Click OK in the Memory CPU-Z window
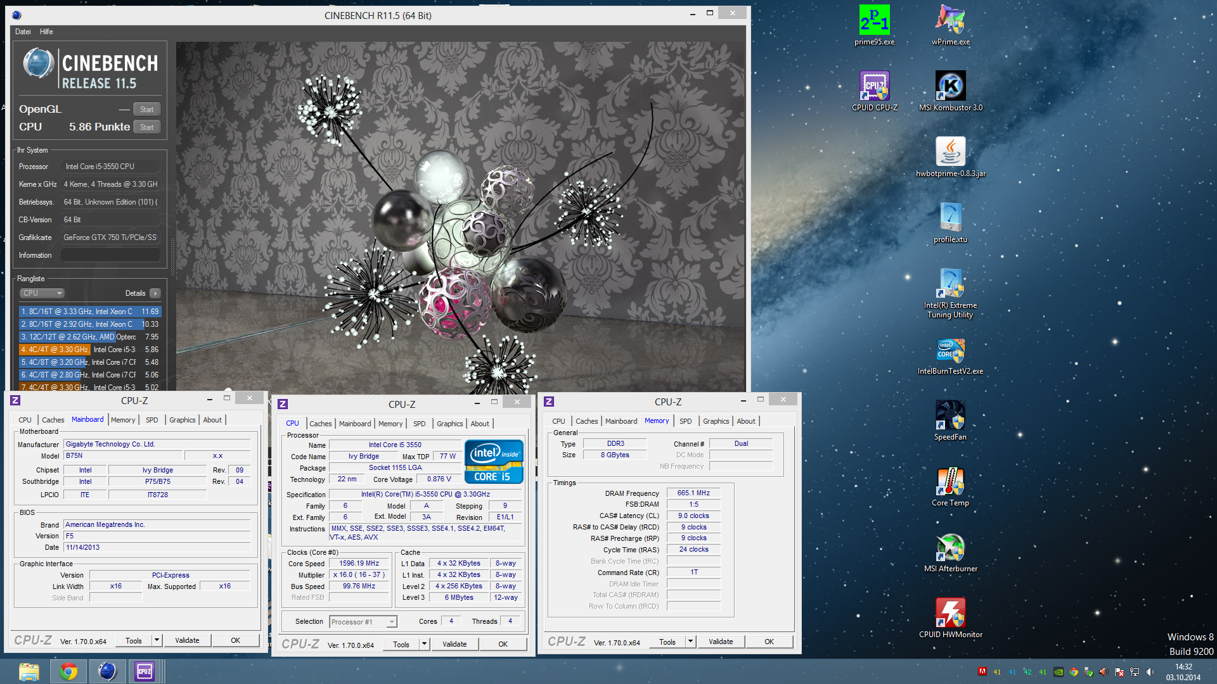This screenshot has width=1217, height=684. 769,642
